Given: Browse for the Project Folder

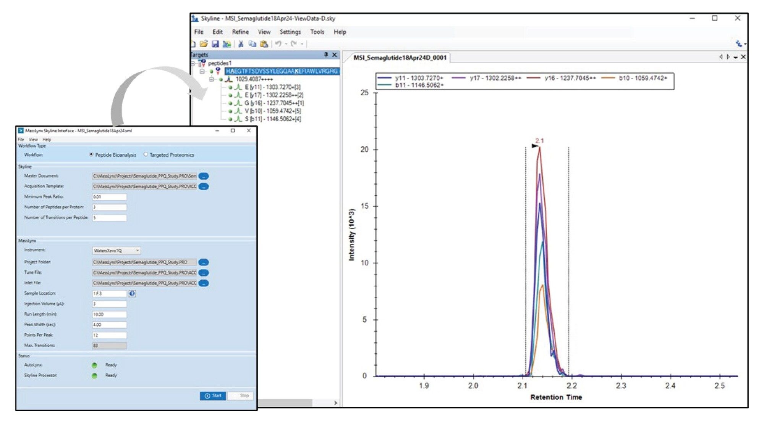Looking at the screenshot, I should click(x=204, y=262).
